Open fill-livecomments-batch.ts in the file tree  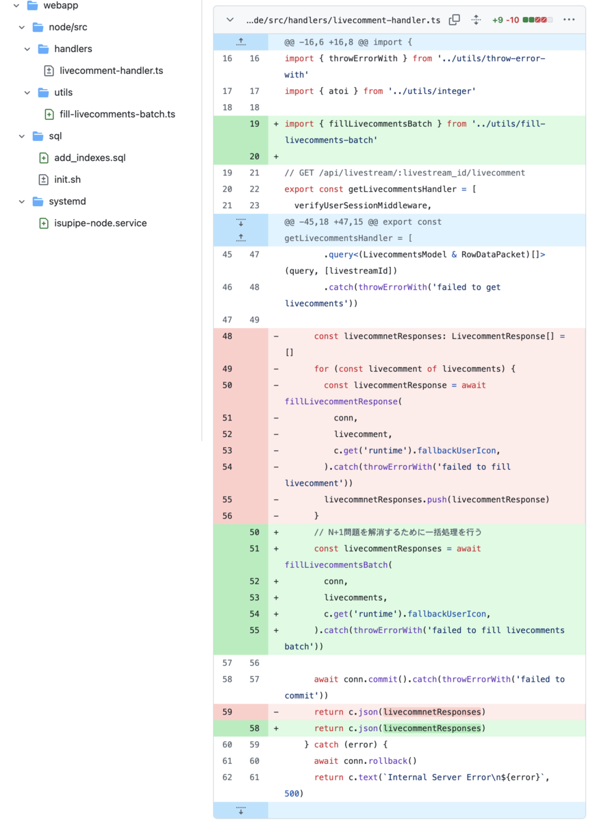coord(117,114)
